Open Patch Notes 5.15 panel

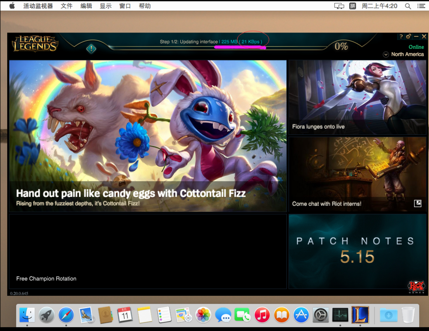coord(357,251)
